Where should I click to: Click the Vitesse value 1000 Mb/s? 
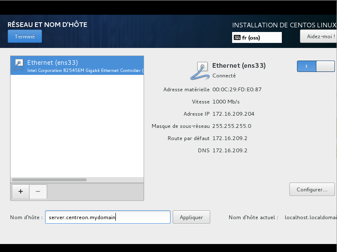tap(227, 102)
